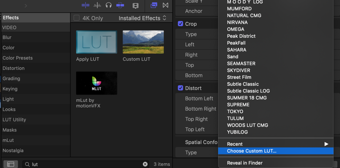
Task: Pick the OMEGA LUT
Action: pos(235,29)
